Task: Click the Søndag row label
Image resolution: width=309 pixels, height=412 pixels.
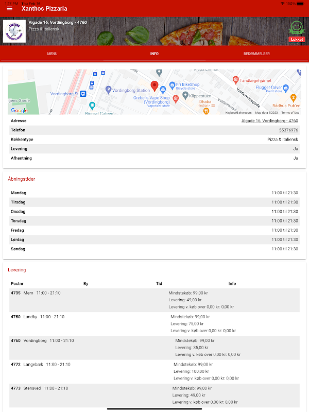Action: click(18, 249)
